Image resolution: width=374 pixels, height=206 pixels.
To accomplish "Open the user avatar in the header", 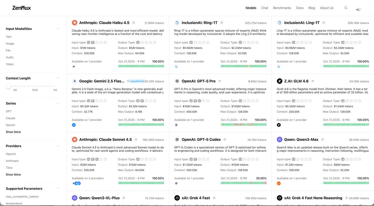I will point(359,9).
